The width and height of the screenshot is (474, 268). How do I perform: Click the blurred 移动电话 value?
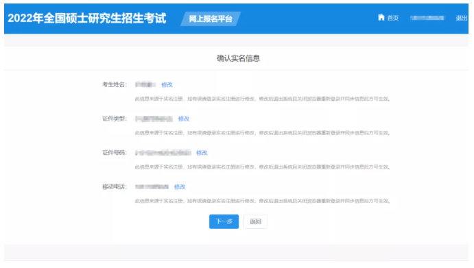click(x=152, y=187)
